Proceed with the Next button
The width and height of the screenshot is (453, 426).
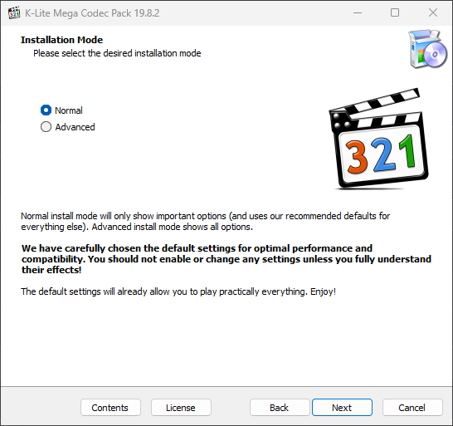pos(342,408)
